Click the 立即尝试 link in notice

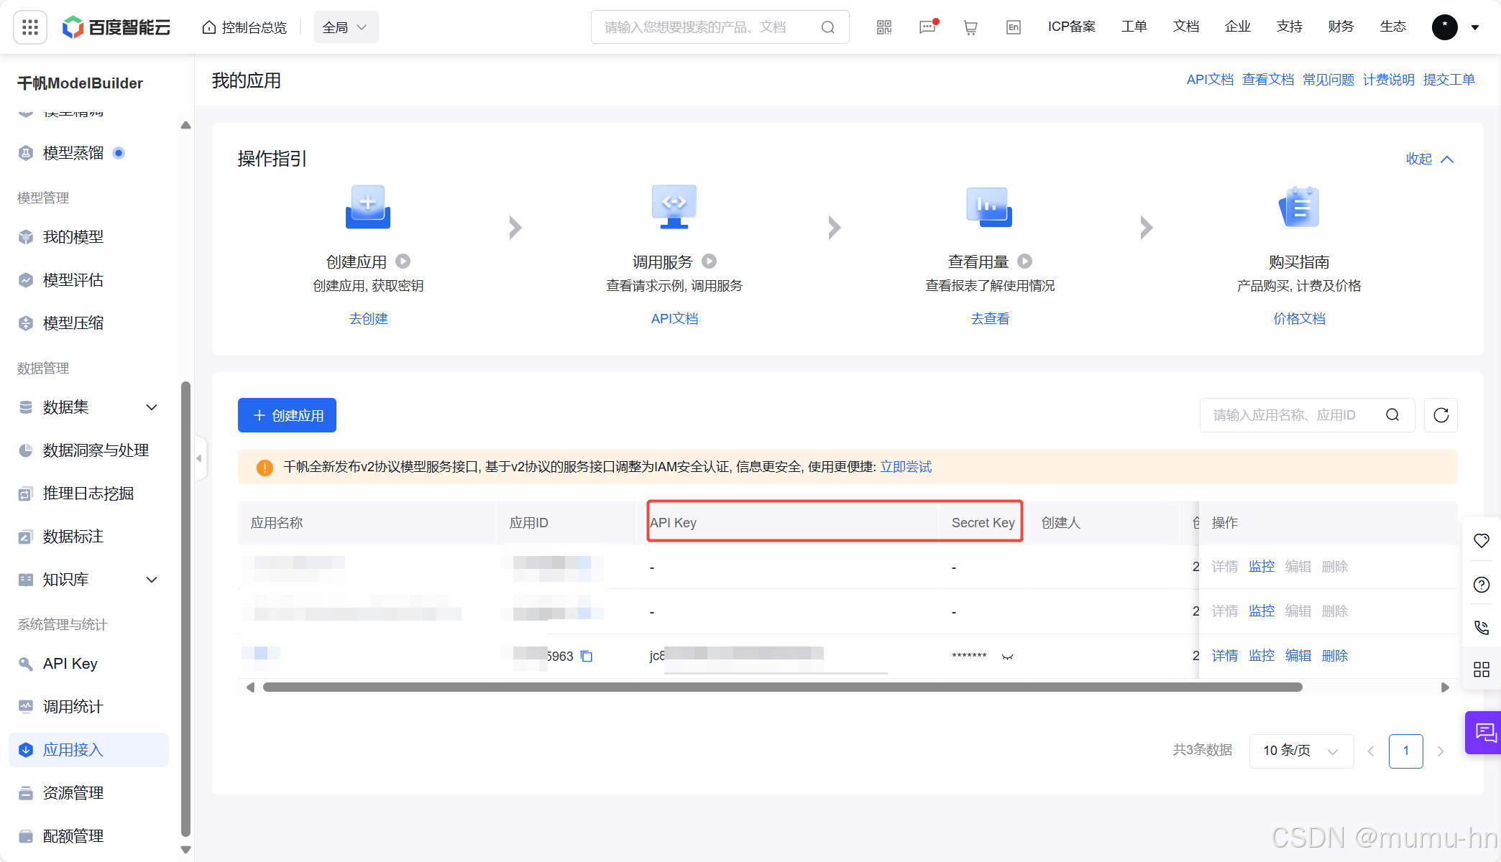(906, 467)
